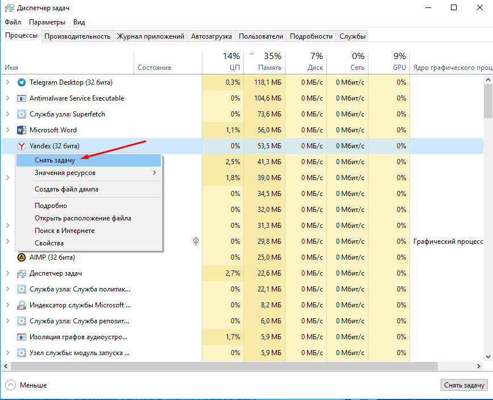Click the Yandex browser process icon

pyautogui.click(x=22, y=146)
